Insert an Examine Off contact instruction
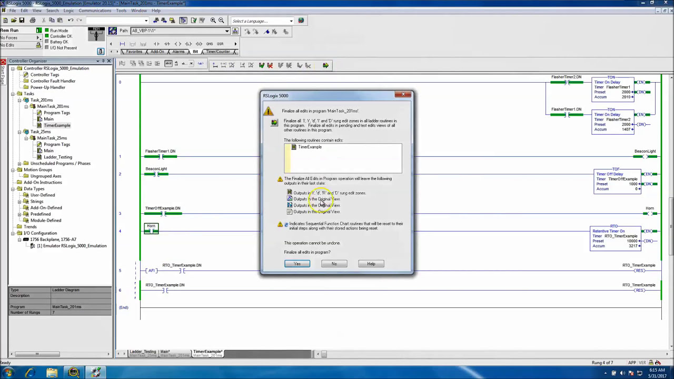Image resolution: width=674 pixels, height=379 pixels. click(167, 44)
